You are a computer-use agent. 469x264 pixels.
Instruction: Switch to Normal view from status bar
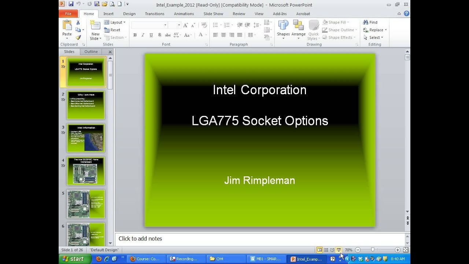point(320,250)
